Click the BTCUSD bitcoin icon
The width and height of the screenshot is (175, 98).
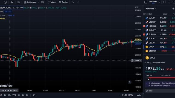click(147, 51)
